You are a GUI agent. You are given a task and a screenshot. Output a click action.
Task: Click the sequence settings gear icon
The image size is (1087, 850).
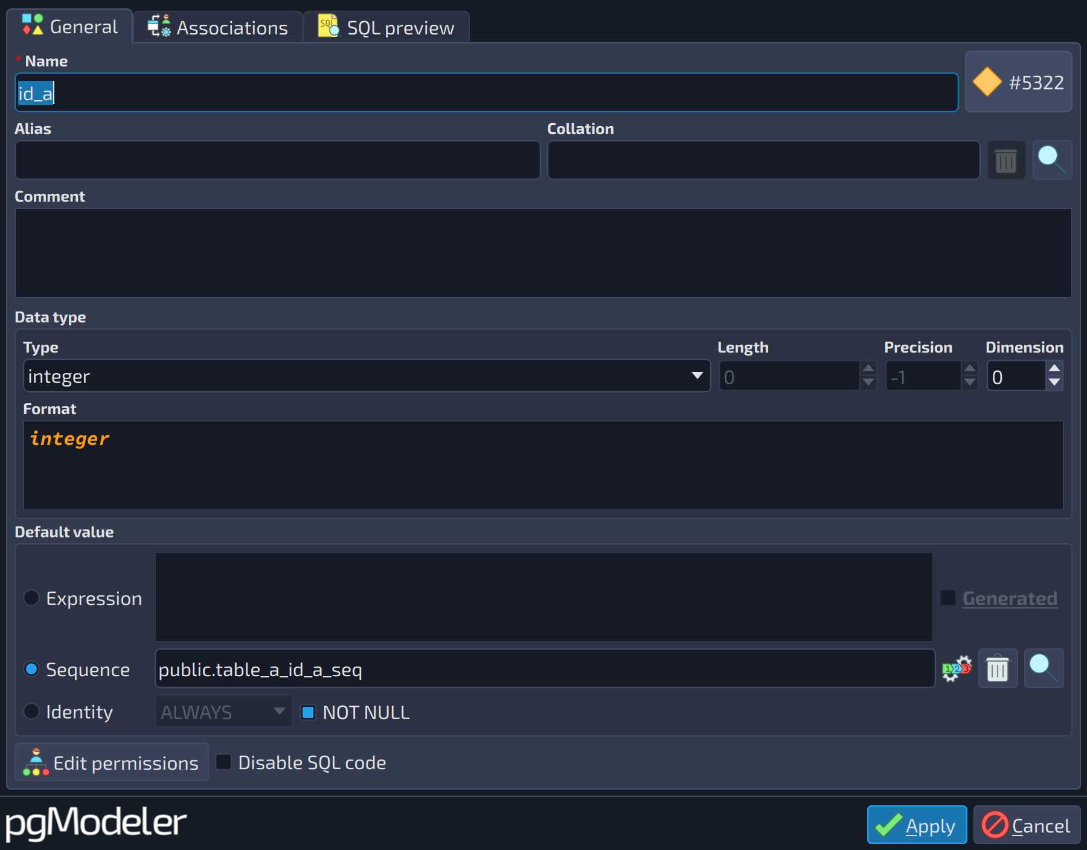point(957,669)
